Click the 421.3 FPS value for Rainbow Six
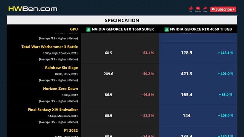Image resolution: width=244 pixels, height=137 pixels. (x=186, y=73)
